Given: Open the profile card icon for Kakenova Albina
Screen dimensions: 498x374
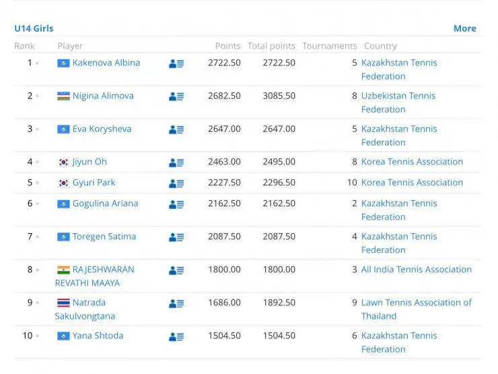Looking at the screenshot, I should [176, 64].
